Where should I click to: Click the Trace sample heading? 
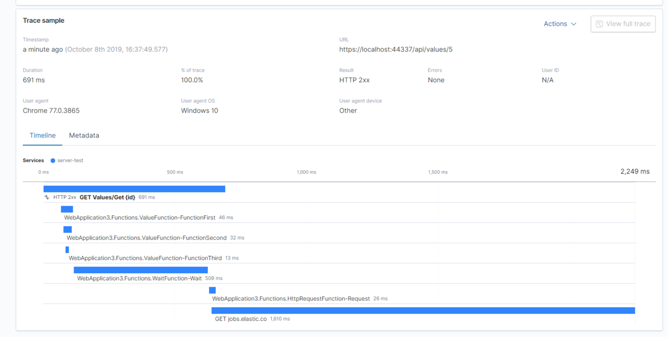[x=43, y=21]
